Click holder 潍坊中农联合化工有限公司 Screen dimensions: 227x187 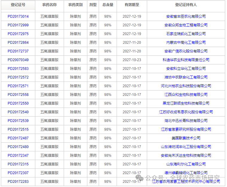(186, 77)
